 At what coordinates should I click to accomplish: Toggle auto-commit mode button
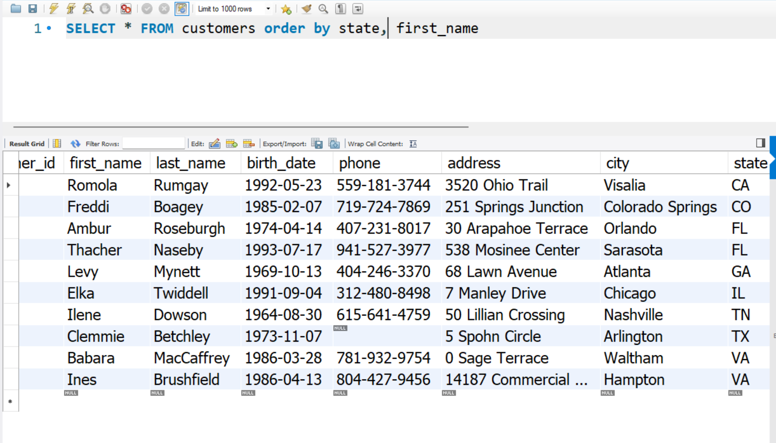click(182, 8)
